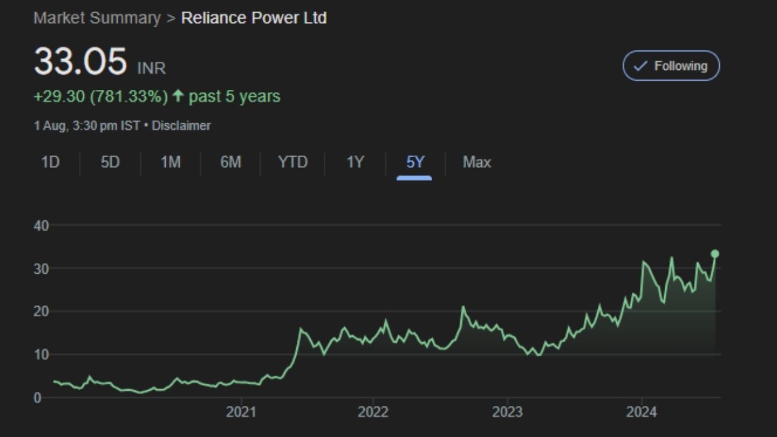The height and width of the screenshot is (437, 777).
Task: Open the 1Y range tab
Action: point(355,163)
